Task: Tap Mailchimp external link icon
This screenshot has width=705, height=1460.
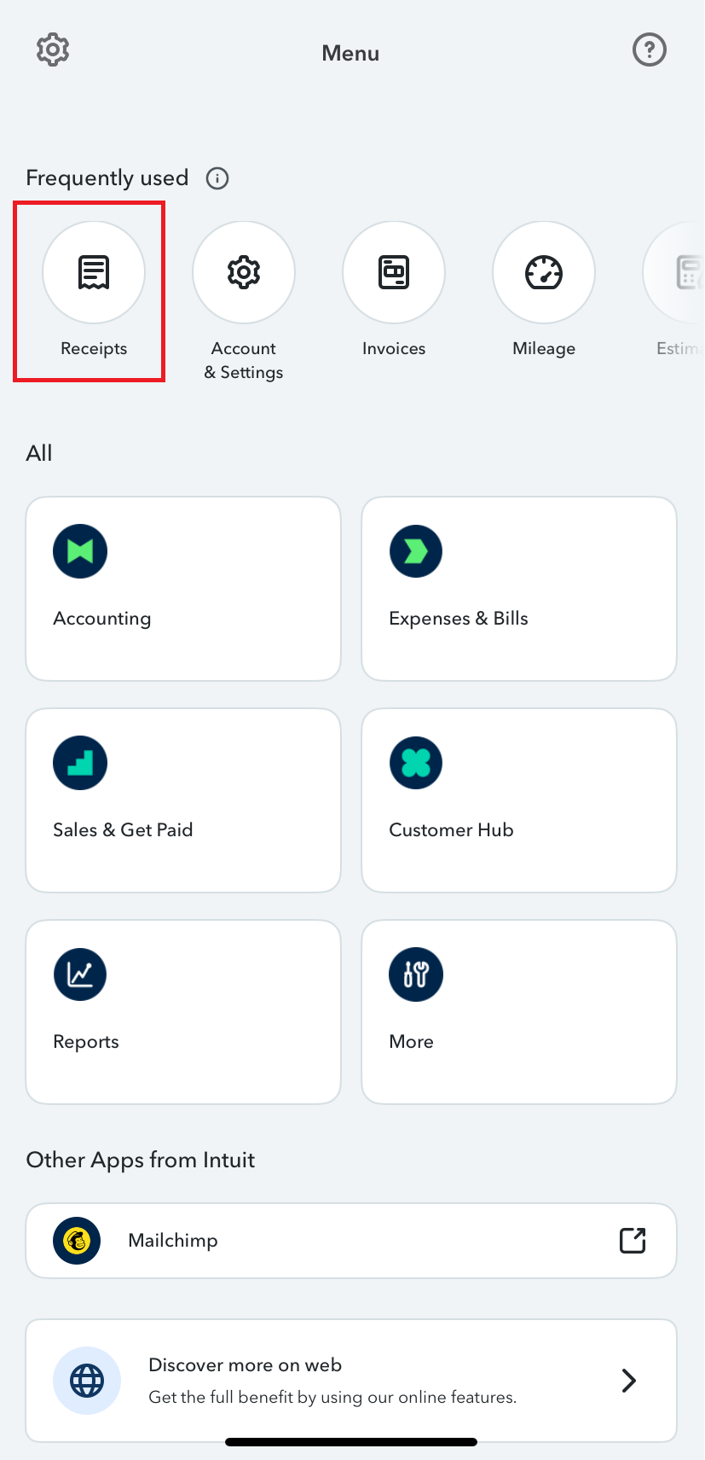Action: pyautogui.click(x=633, y=1241)
